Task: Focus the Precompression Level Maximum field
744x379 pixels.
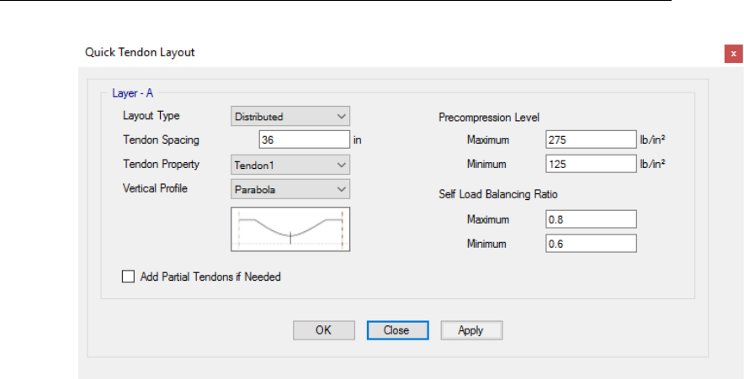Action: tap(590, 140)
